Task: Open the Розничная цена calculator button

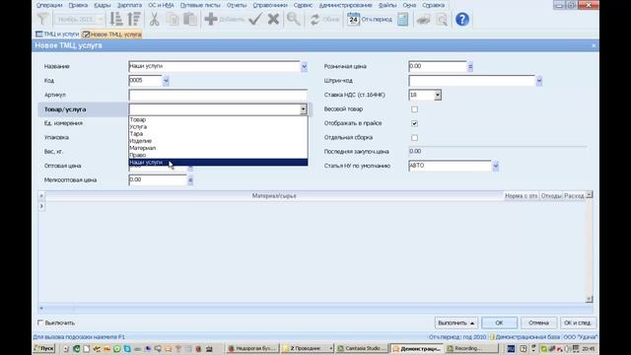Action: point(470,67)
